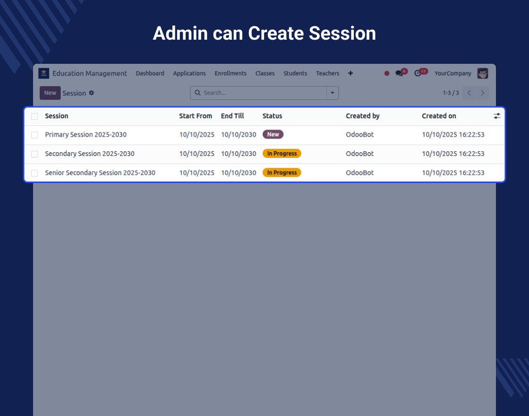This screenshot has height=416, width=529.
Task: Open the Teachers menu
Action: click(328, 73)
